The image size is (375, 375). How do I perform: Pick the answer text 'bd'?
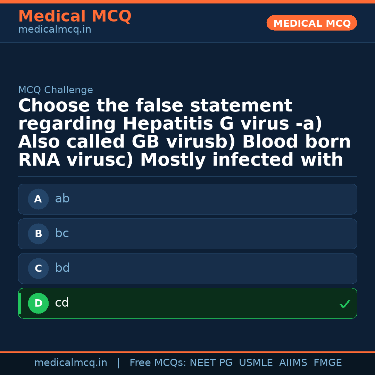coord(62,268)
